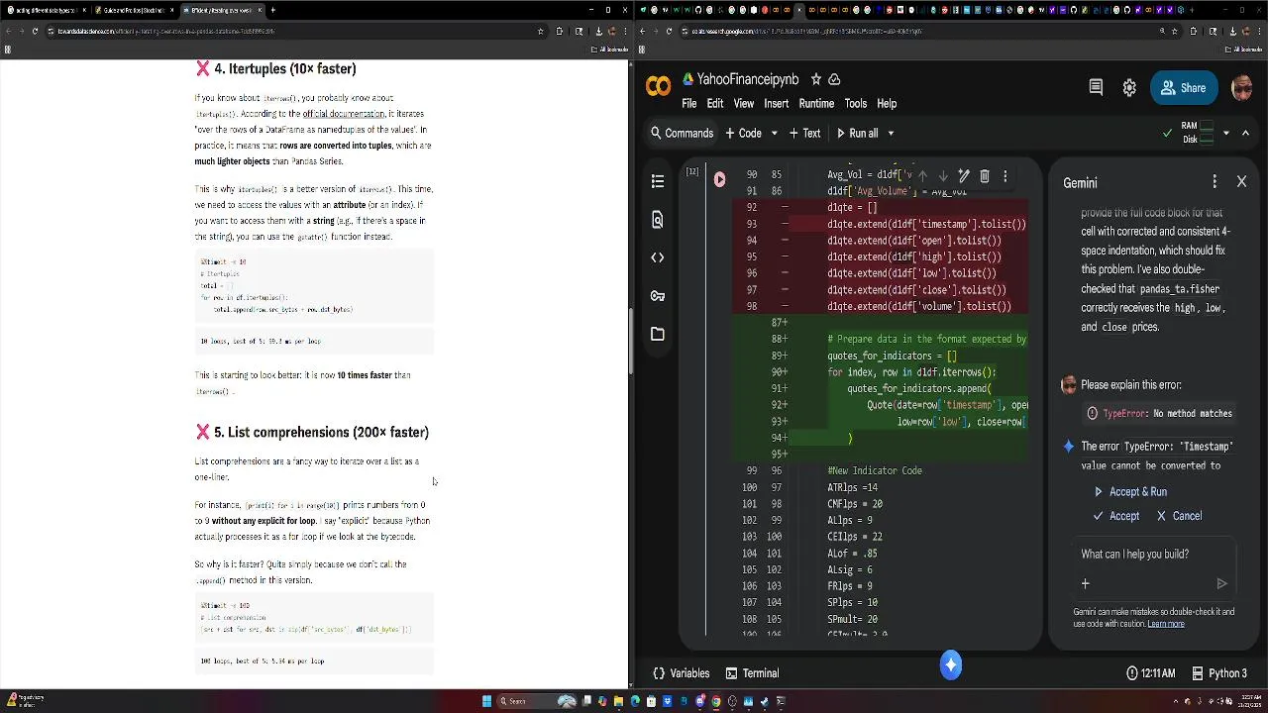This screenshot has width=1268, height=713.
Task: Click the Gemini send arrow
Action: tap(1221, 584)
